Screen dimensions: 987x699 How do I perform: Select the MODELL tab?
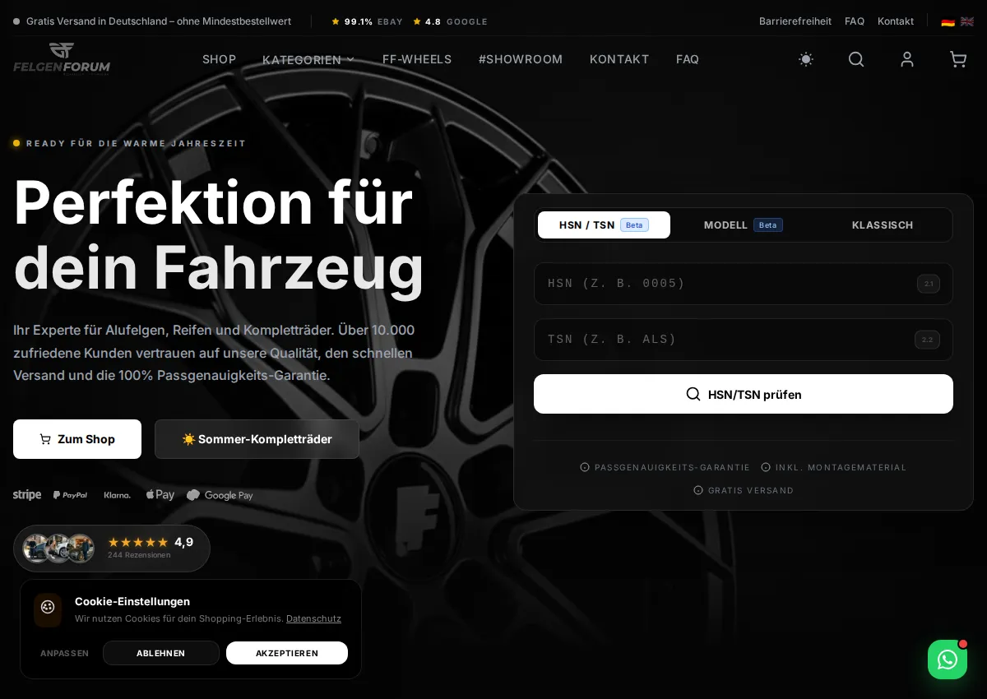pos(744,225)
